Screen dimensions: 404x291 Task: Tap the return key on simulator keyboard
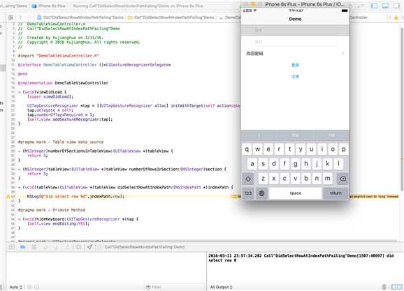click(x=336, y=193)
